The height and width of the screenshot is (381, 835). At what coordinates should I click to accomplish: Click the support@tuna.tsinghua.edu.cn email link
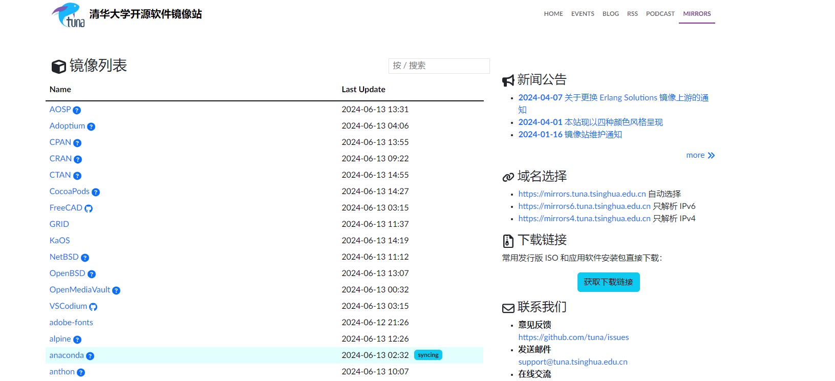573,362
